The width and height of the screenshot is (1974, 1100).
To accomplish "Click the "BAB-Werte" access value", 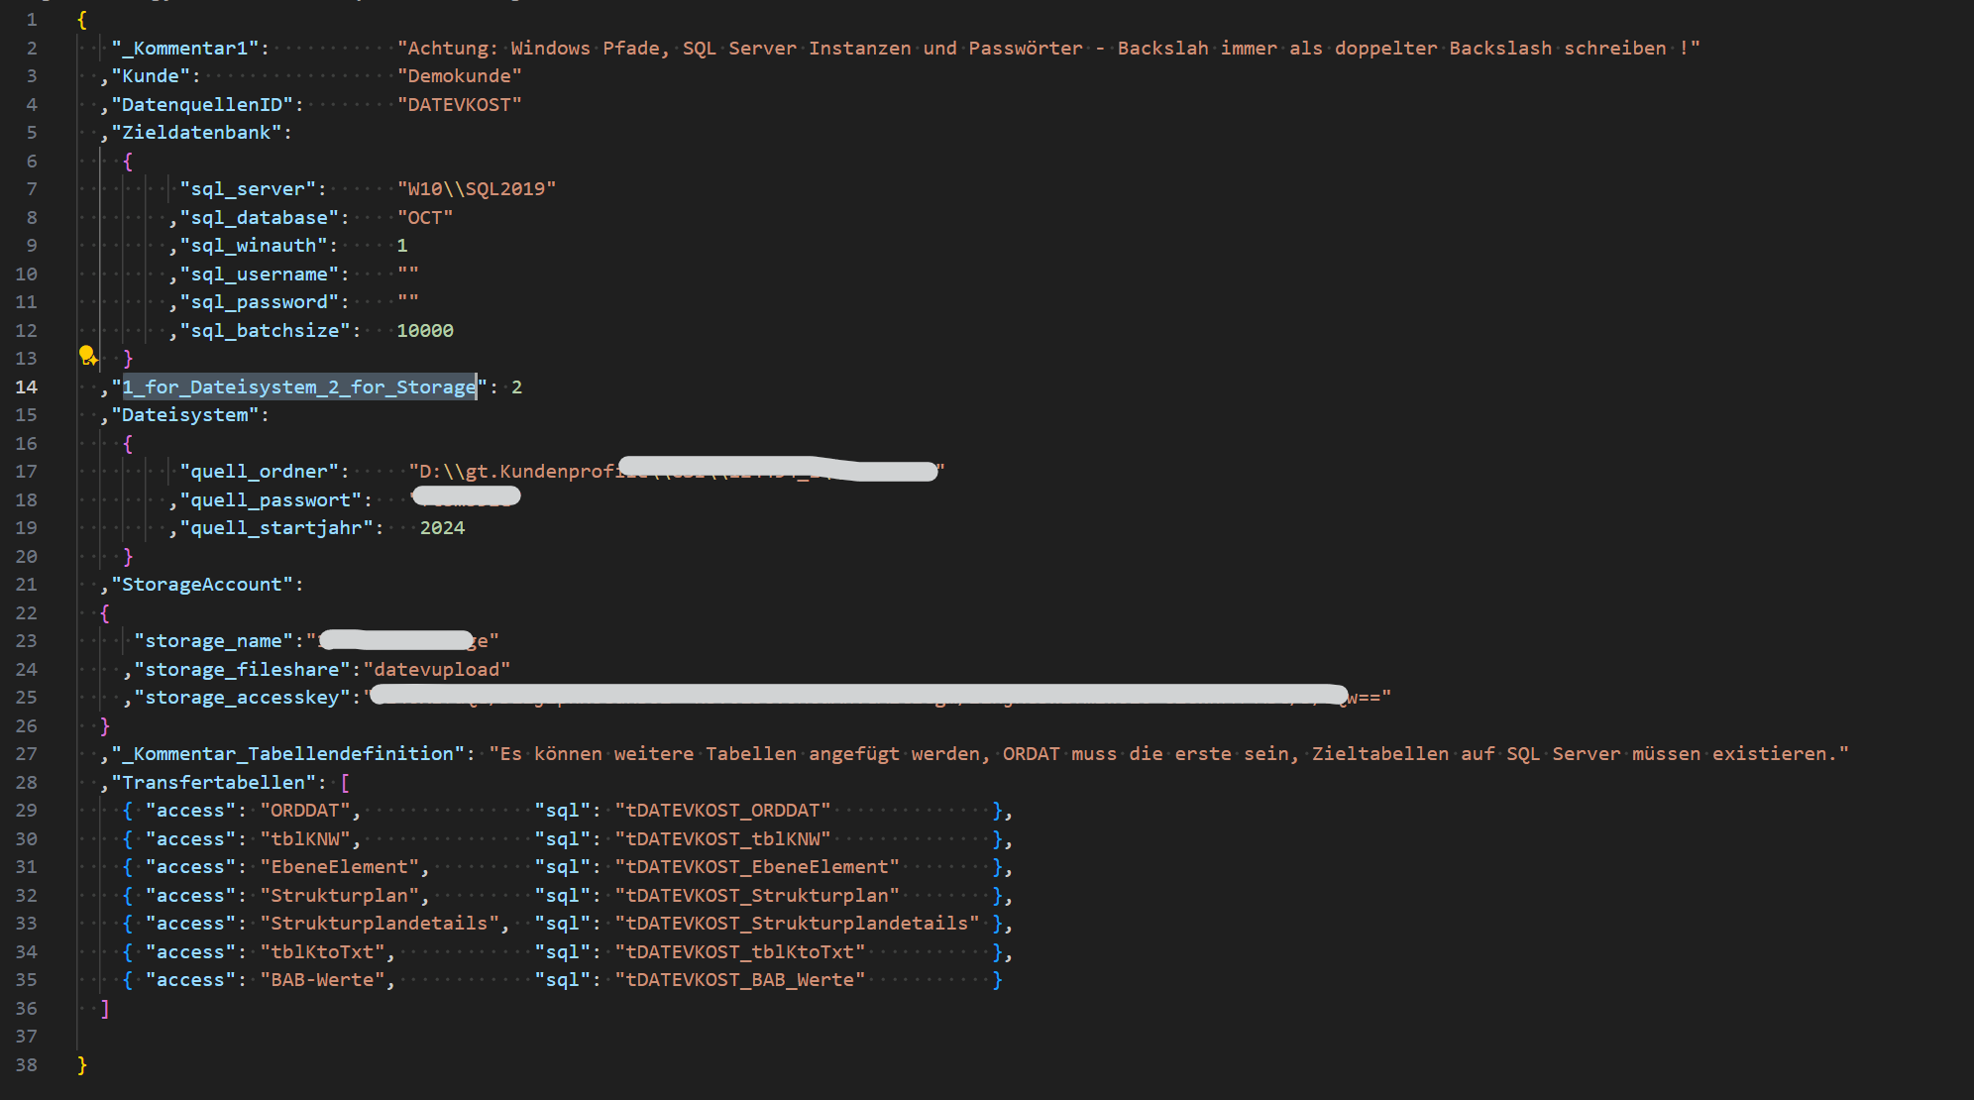I will coord(322,980).
